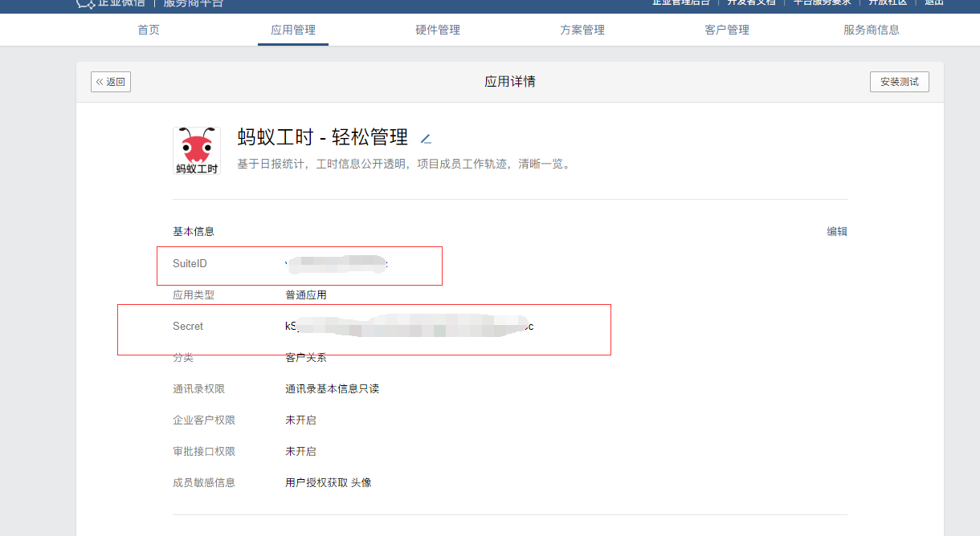
Task: Click the 通讯录基本信息只读 value
Action: click(332, 389)
